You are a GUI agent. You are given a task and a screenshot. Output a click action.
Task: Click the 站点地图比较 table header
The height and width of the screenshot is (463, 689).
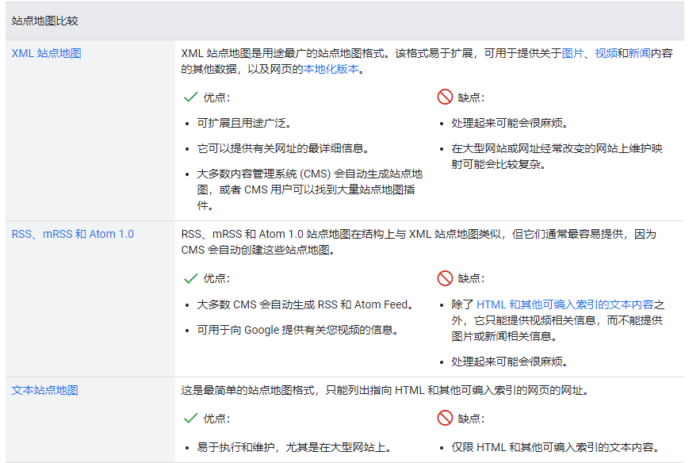tap(44, 21)
